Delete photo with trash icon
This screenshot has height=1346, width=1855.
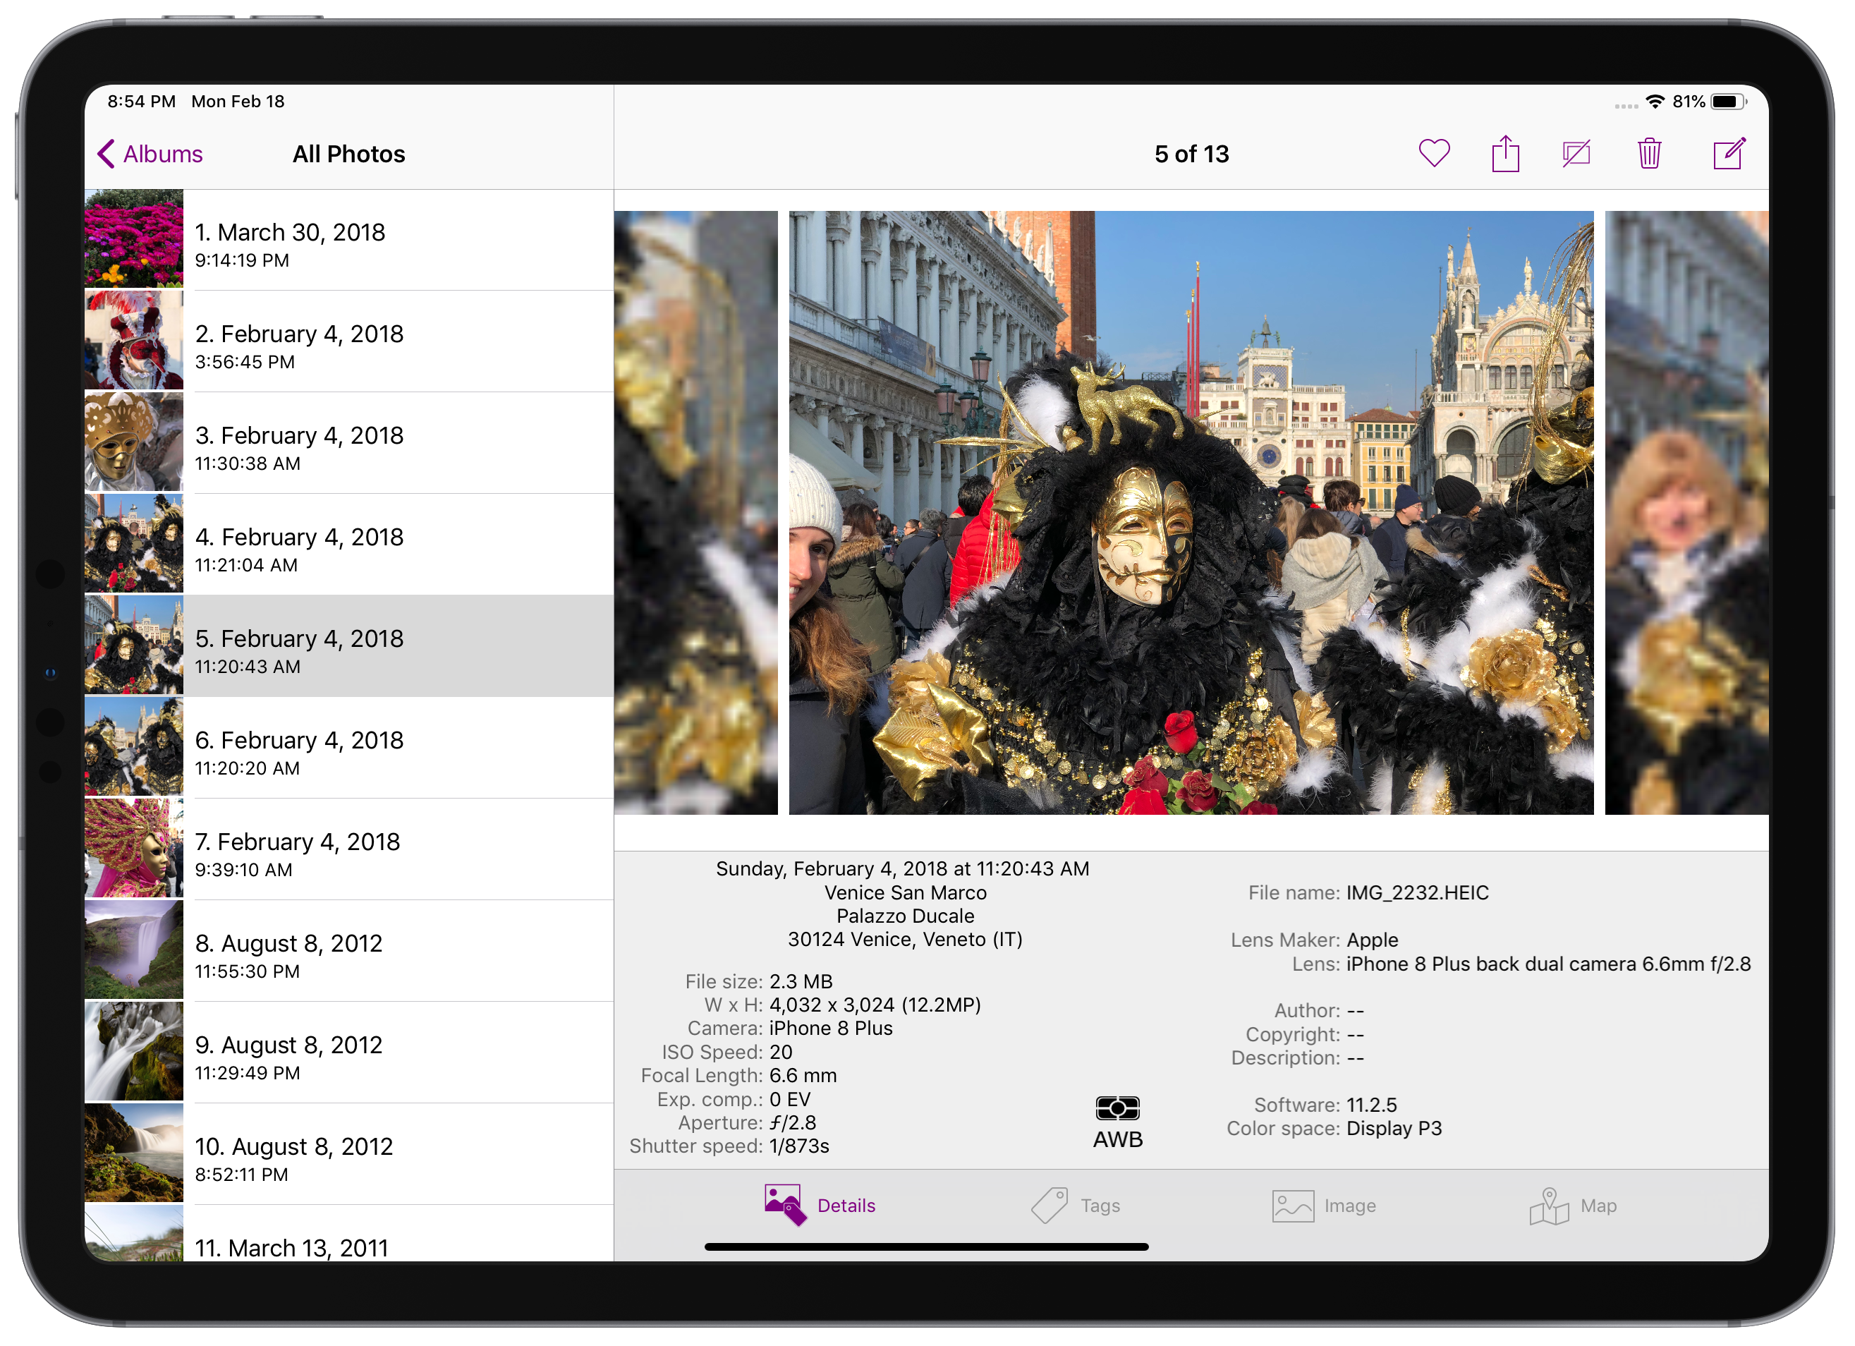(x=1649, y=154)
